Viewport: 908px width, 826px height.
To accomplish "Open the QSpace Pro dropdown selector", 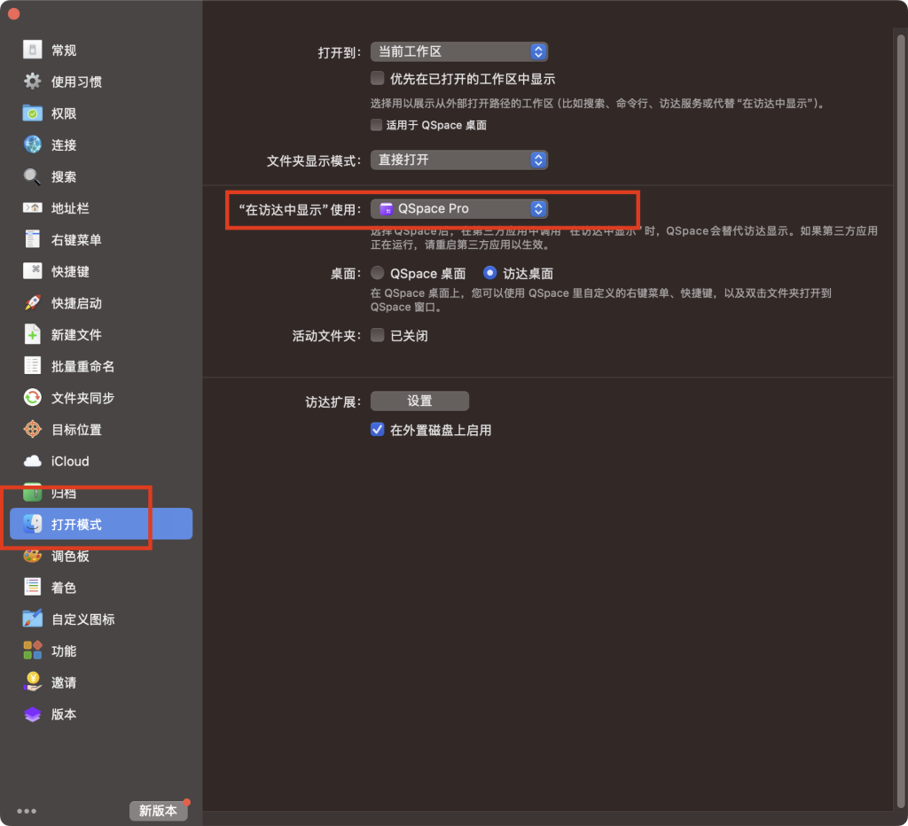I will coord(458,209).
